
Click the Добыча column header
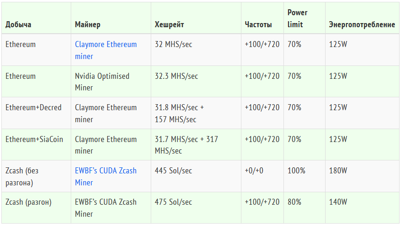[x=18, y=24]
